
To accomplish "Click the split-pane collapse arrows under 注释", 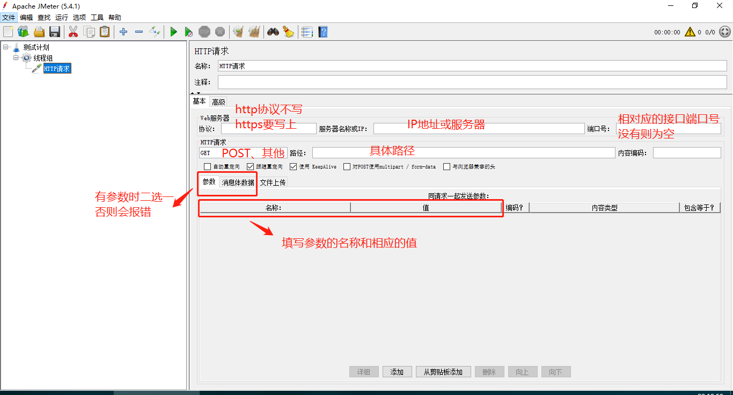I will 194,93.
